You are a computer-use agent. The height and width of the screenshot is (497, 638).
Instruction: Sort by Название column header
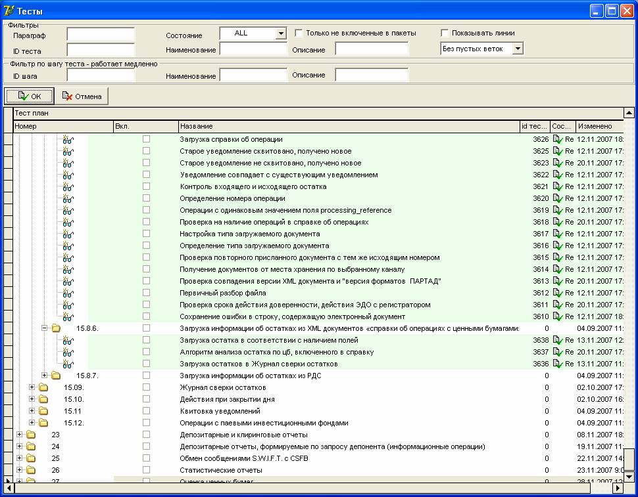tap(349, 126)
